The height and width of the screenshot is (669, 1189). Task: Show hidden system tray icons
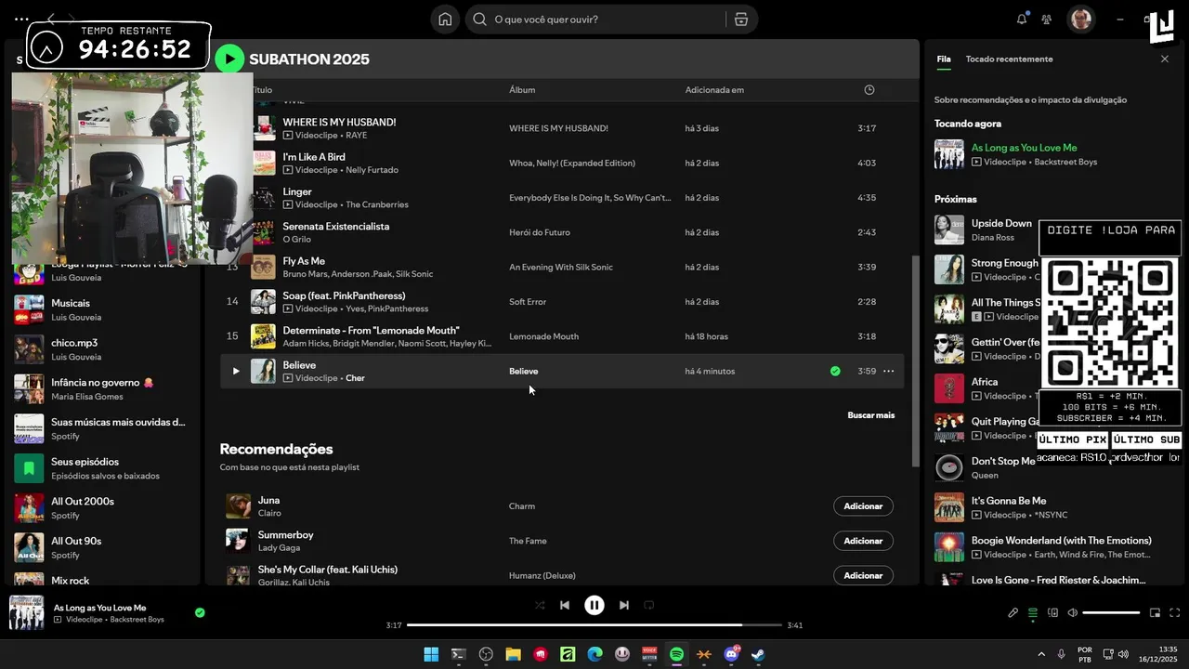1040,654
